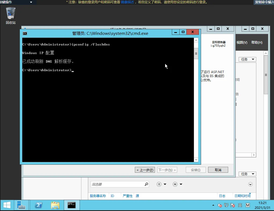274x211 pixels.
Task: Open File Explorer from the taskbar
Action: click(x=55, y=205)
